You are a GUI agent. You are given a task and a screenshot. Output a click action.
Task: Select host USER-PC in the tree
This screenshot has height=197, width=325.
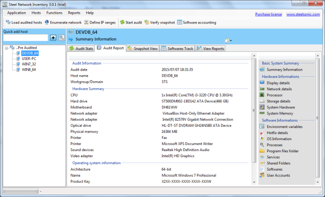[29, 58]
